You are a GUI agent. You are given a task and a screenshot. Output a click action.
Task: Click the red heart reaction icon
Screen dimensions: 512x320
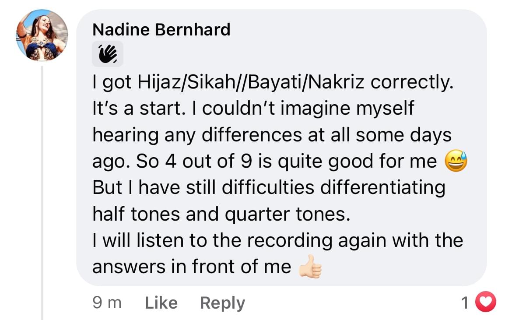pos(485,302)
